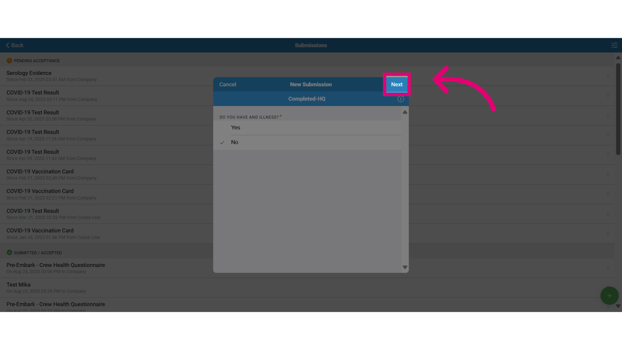Open options for COVID-19 Test Result Apr 20, 2023
This screenshot has width=622, height=350.
[x=608, y=115]
